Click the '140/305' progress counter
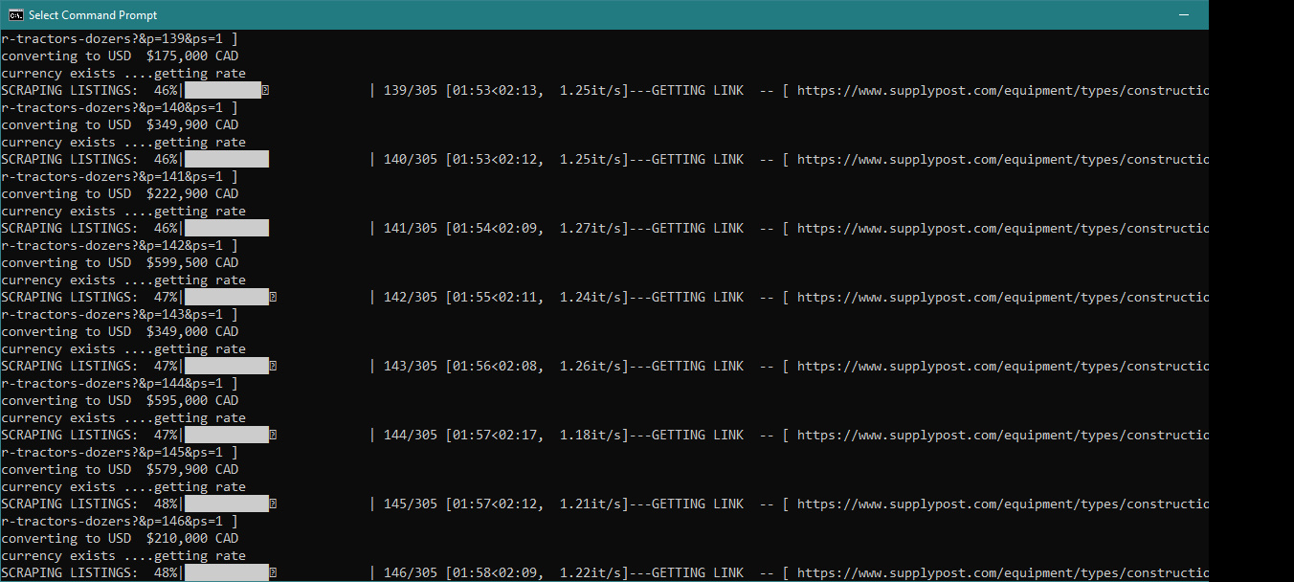 (x=410, y=160)
